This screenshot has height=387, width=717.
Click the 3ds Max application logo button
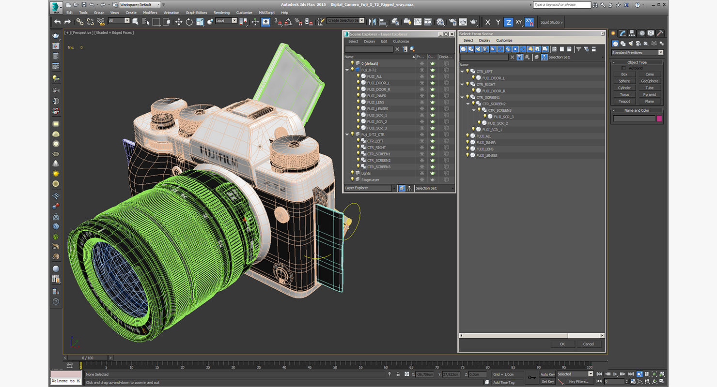(57, 7)
